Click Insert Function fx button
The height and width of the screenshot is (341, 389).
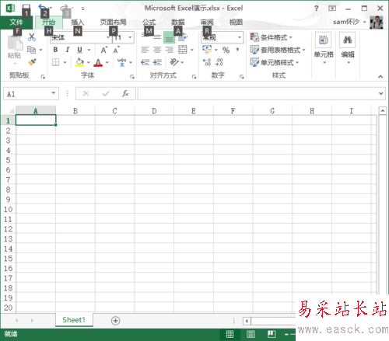pos(125,93)
